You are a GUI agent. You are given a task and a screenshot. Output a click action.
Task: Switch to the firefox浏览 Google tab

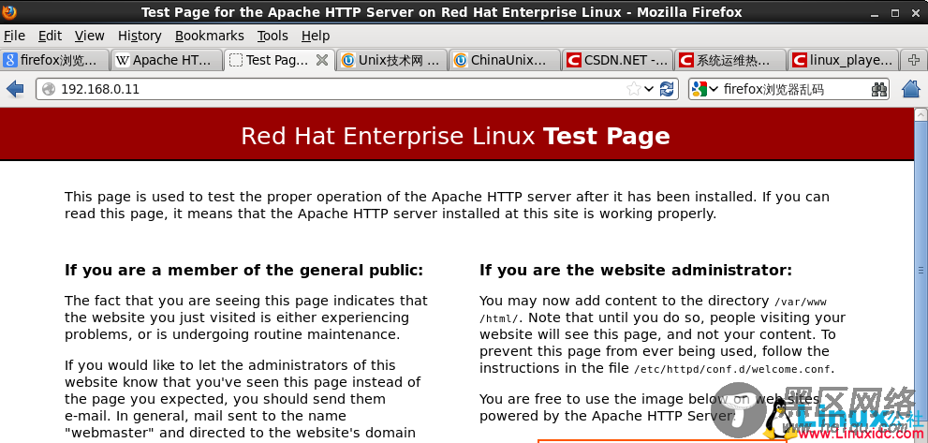coord(55,60)
